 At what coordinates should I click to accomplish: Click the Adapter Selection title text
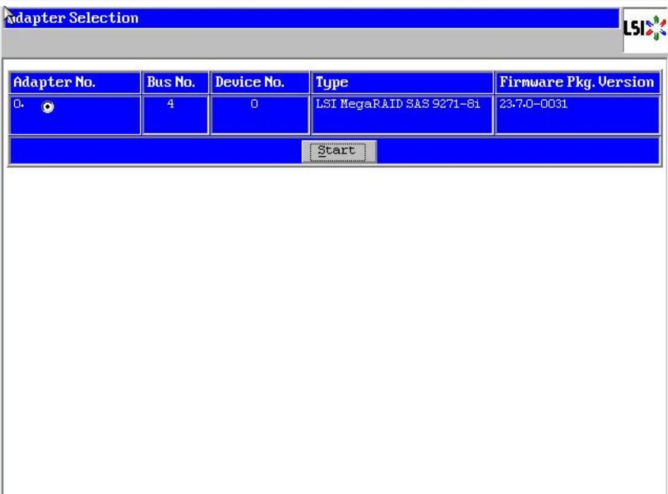pos(73,18)
